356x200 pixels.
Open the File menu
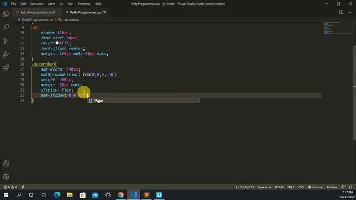13,4
